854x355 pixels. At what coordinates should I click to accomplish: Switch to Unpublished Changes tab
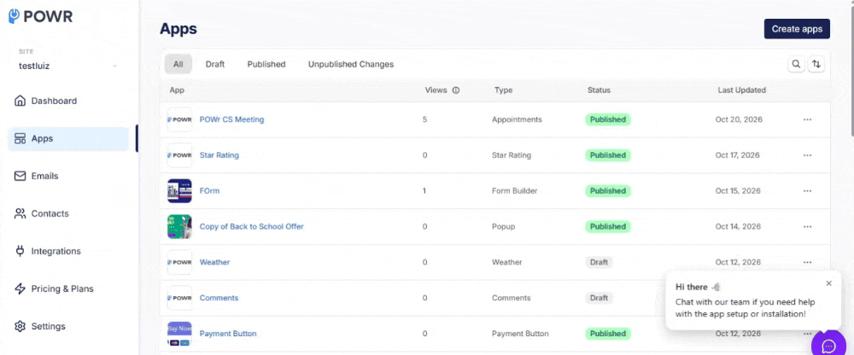[x=351, y=64]
